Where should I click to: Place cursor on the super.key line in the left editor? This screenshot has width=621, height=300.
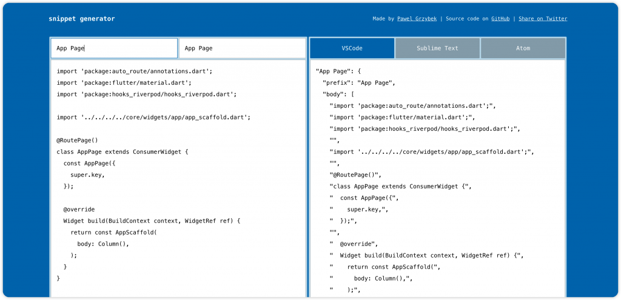[87, 175]
